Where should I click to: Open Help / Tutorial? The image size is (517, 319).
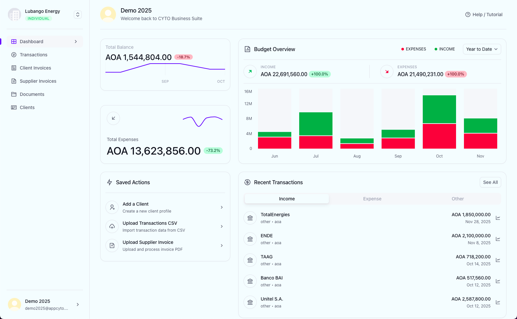[484, 14]
